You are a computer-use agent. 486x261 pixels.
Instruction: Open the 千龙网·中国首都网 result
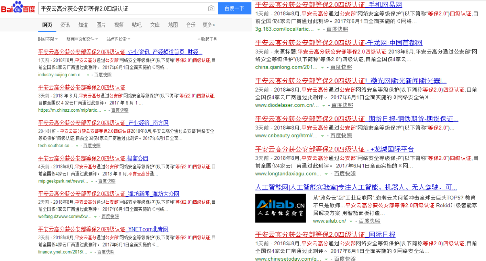[339, 43]
